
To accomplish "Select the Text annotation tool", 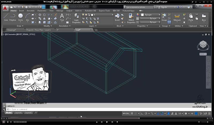I will coord(62,17).
